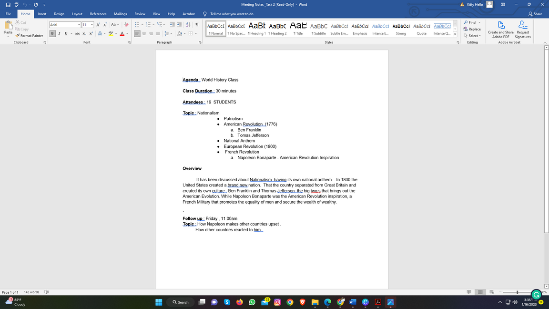Click the zoom slider handle in status bar
The width and height of the screenshot is (549, 309).
(x=517, y=292)
